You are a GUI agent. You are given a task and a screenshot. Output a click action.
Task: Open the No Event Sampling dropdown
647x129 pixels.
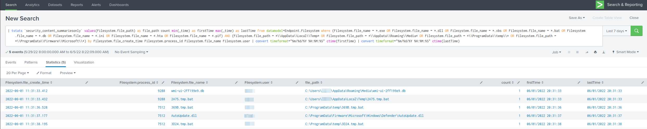[131, 52]
